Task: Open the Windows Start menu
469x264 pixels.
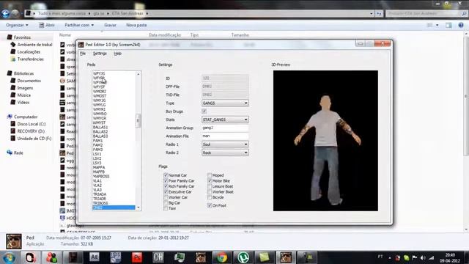Action: tap(10, 257)
